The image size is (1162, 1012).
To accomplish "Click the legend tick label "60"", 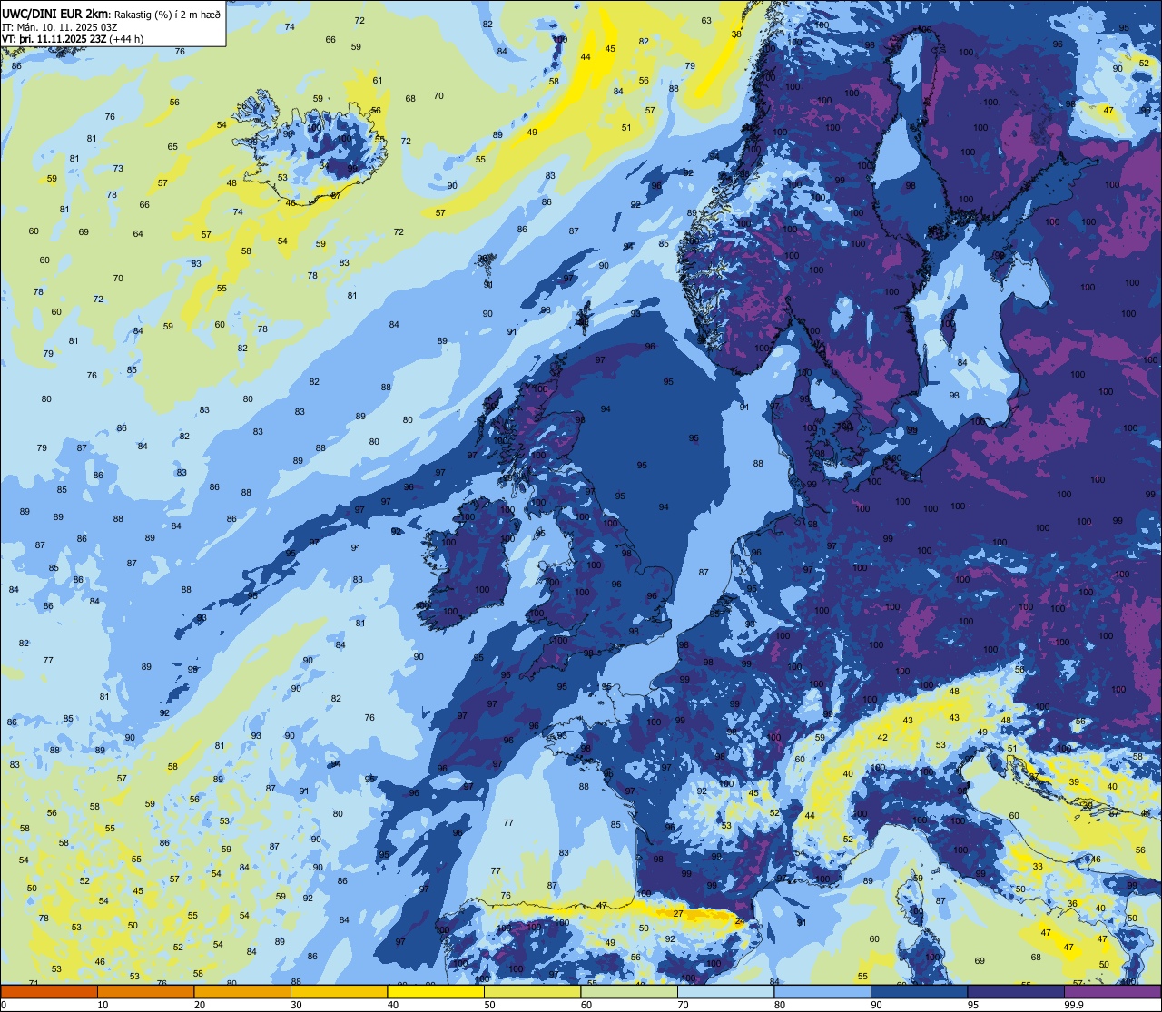I will click(x=586, y=1005).
